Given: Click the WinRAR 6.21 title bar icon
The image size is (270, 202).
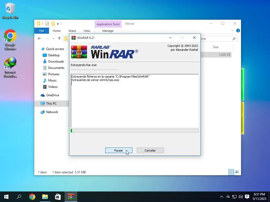Looking at the screenshot, I should [74, 38].
